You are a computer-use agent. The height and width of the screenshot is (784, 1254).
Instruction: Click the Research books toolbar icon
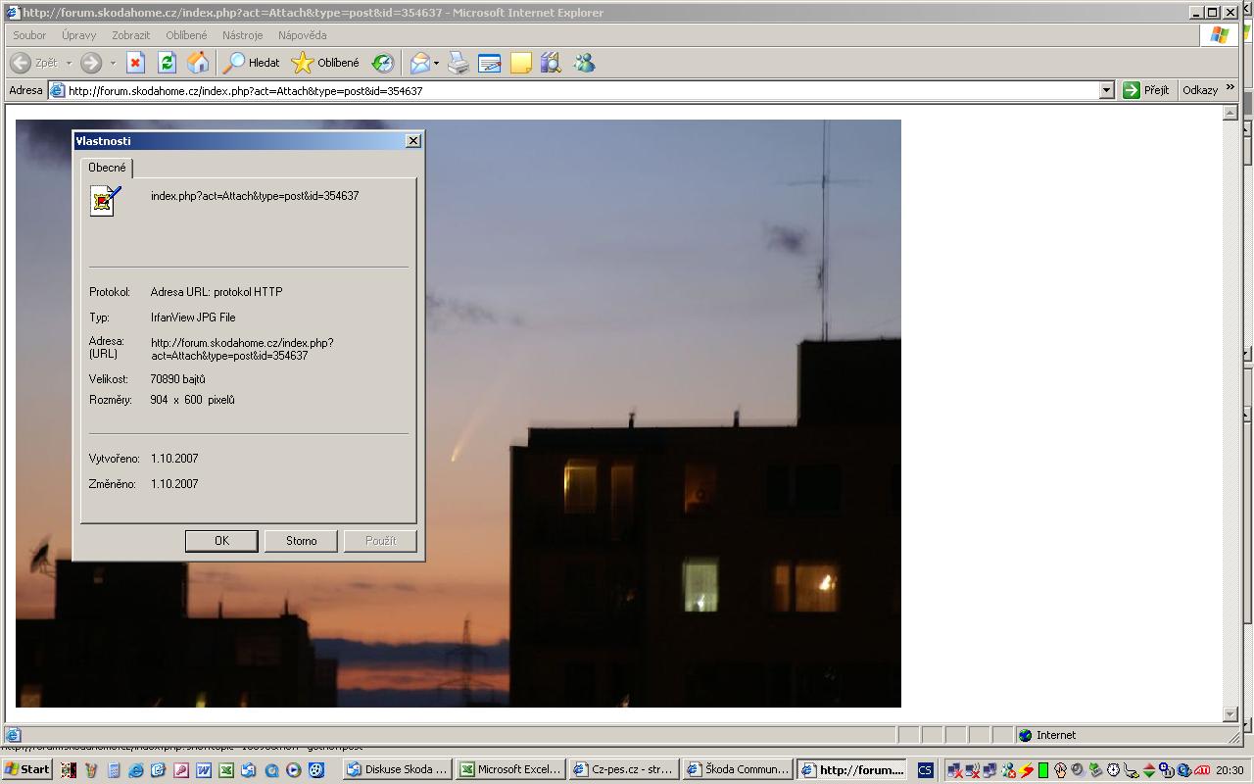(x=552, y=63)
